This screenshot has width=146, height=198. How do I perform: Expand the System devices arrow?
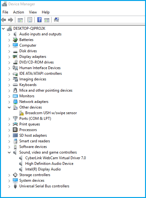9,181
